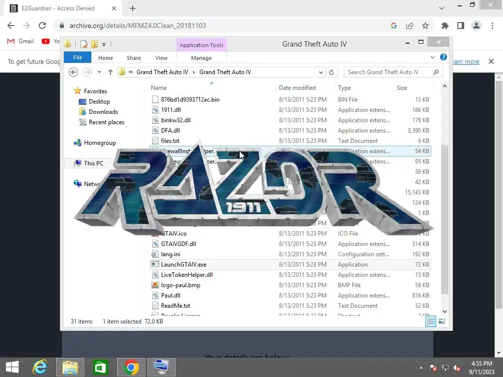Reload the Chrome page
503x377 pixels.
(42, 26)
